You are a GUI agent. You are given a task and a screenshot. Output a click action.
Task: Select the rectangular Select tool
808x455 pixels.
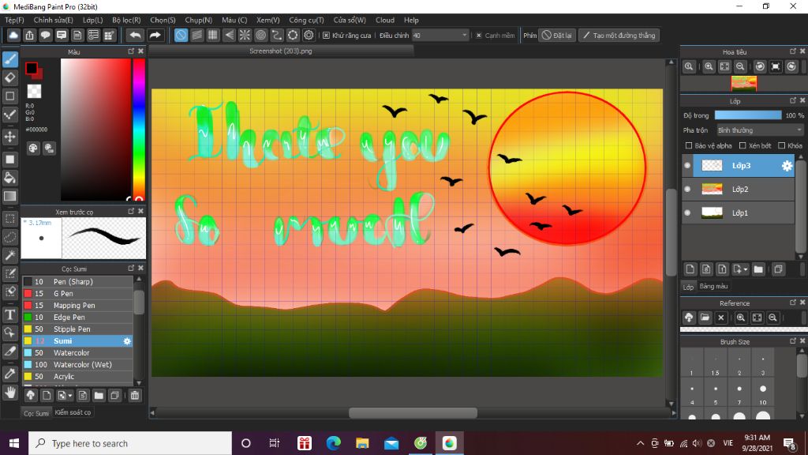click(9, 219)
